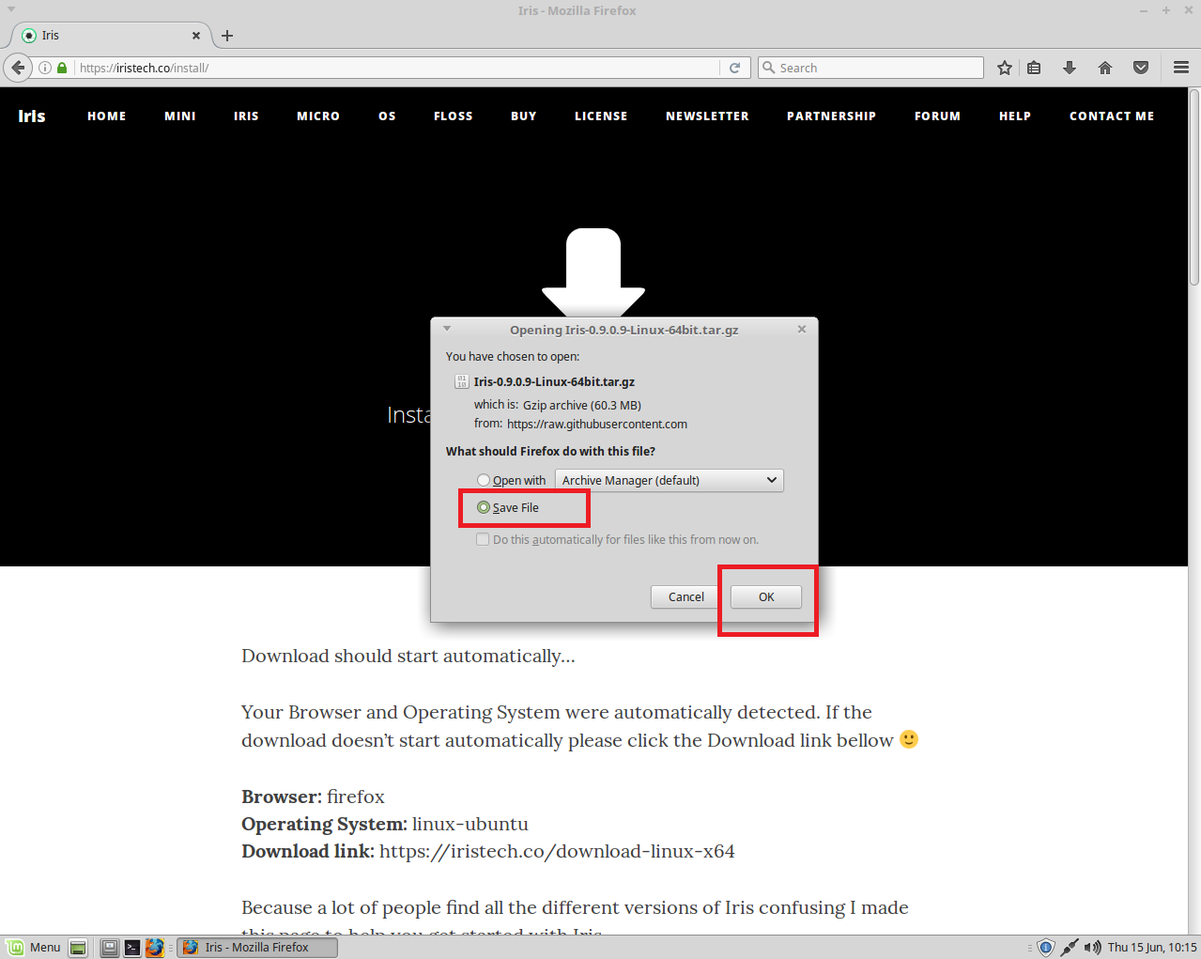Confirm the download with OK
The width and height of the screenshot is (1201, 959).
(x=766, y=596)
